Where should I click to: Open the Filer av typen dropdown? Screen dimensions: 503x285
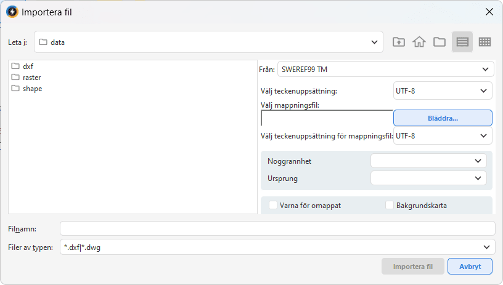277,247
